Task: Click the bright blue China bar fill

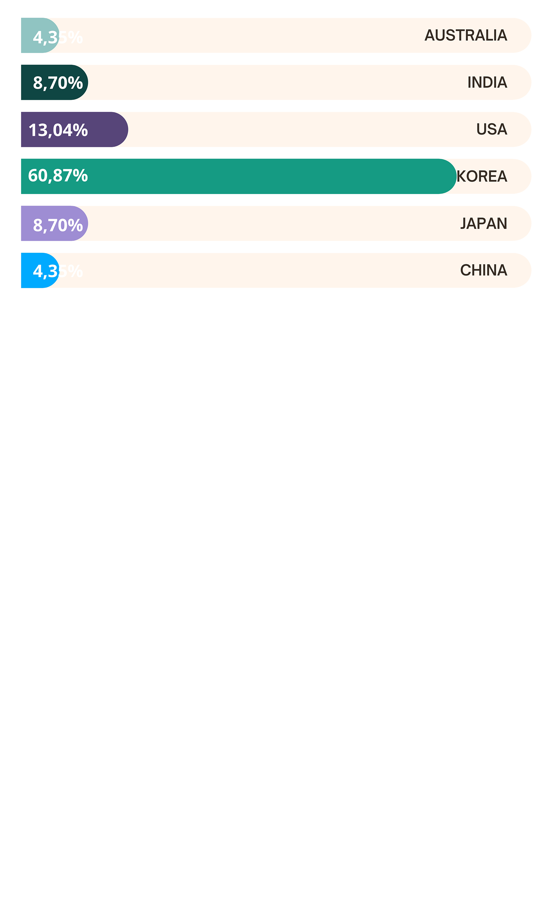Action: (x=40, y=270)
